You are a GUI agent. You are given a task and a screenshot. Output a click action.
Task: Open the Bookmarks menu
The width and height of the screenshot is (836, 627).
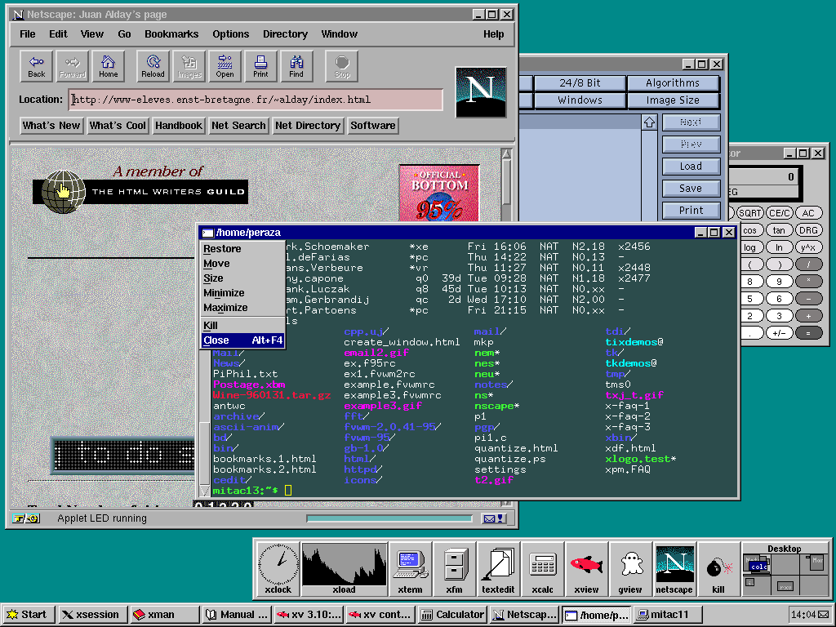click(x=171, y=34)
